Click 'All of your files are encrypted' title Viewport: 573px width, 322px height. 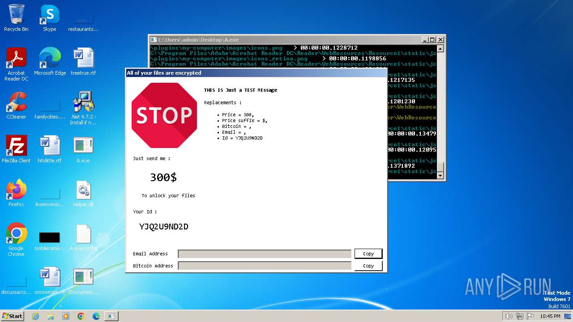pos(164,73)
